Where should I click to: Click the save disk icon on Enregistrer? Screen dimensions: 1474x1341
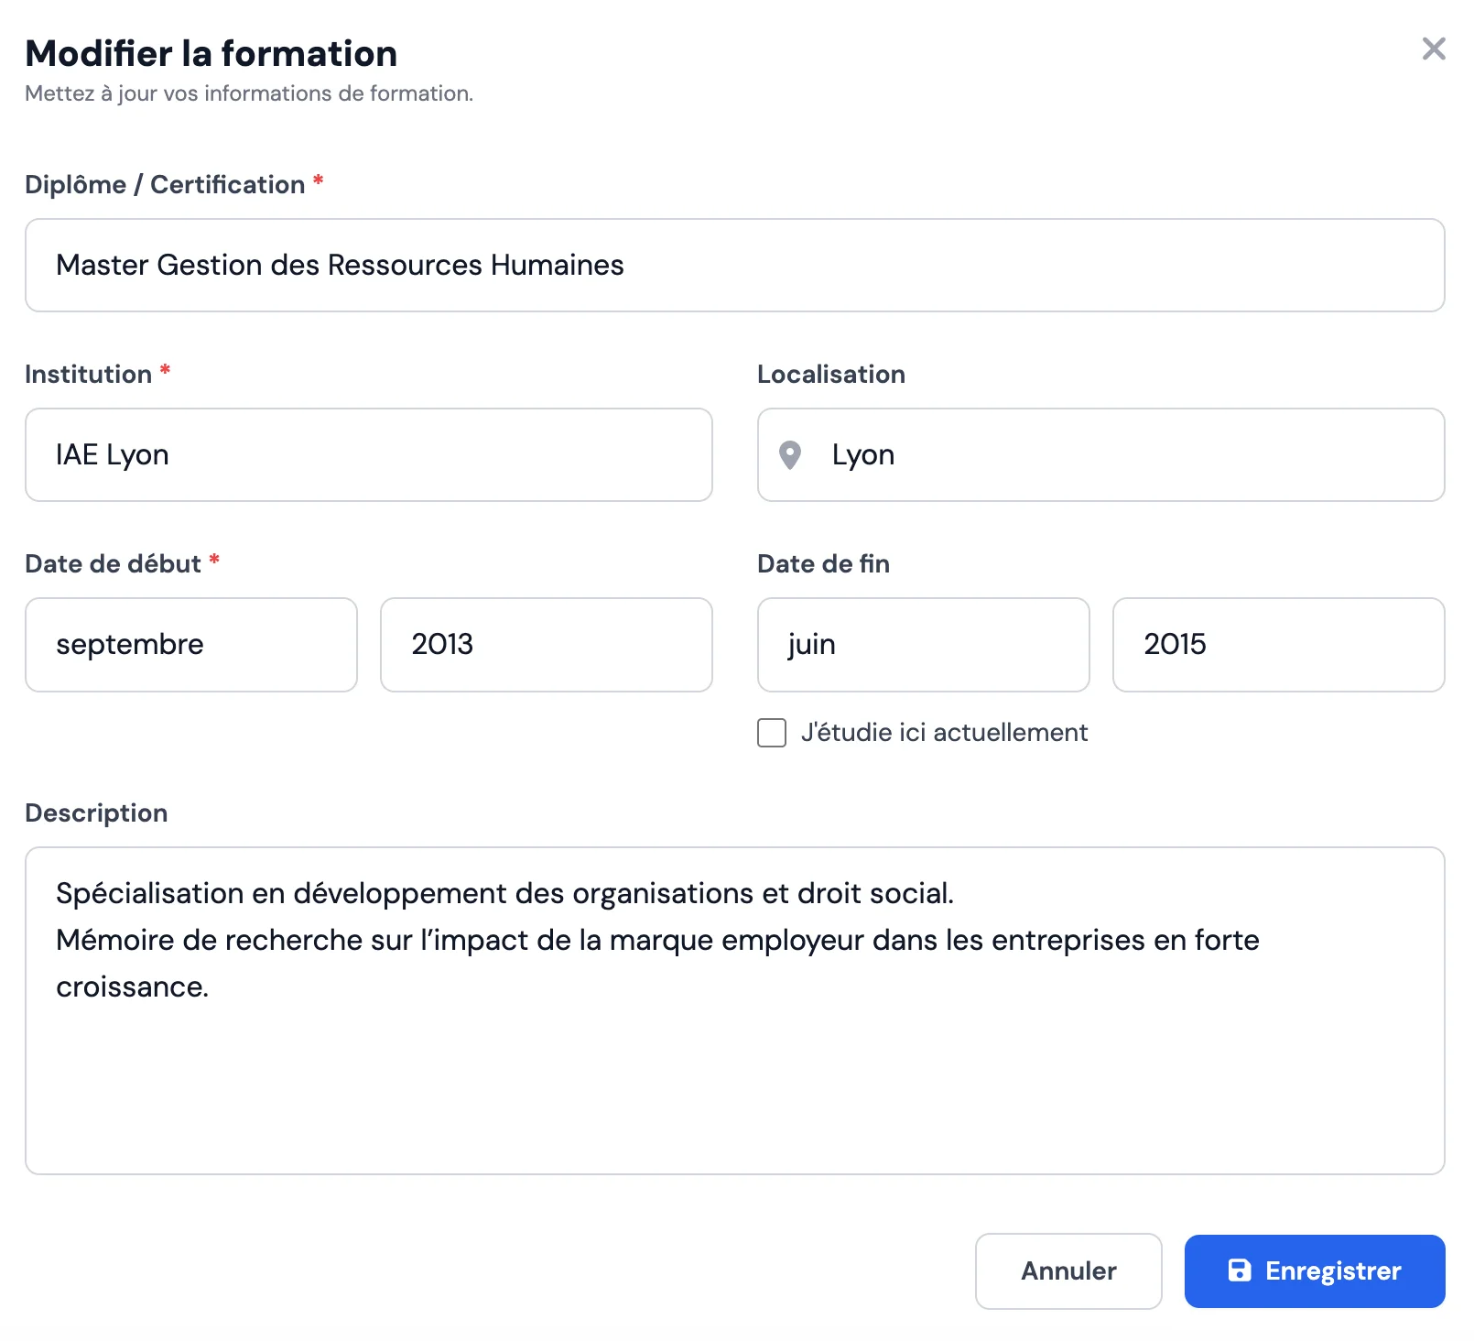click(1239, 1271)
